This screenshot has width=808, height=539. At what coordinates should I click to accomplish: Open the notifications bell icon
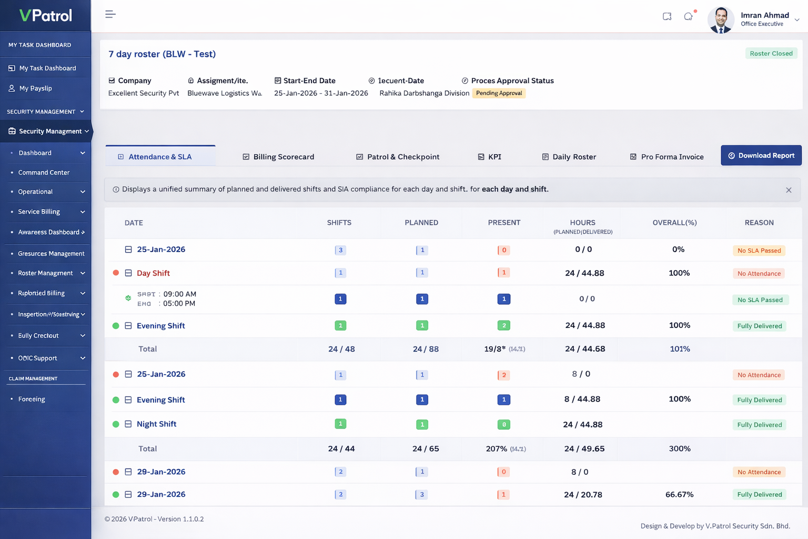(688, 16)
